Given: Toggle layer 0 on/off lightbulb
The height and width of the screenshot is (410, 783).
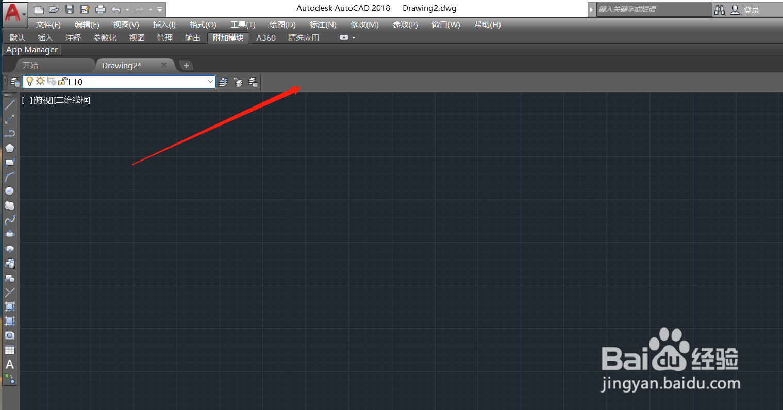Looking at the screenshot, I should point(30,81).
